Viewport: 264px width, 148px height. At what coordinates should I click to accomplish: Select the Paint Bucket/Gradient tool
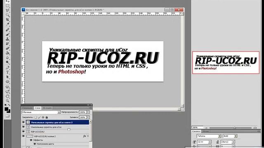click(7, 53)
